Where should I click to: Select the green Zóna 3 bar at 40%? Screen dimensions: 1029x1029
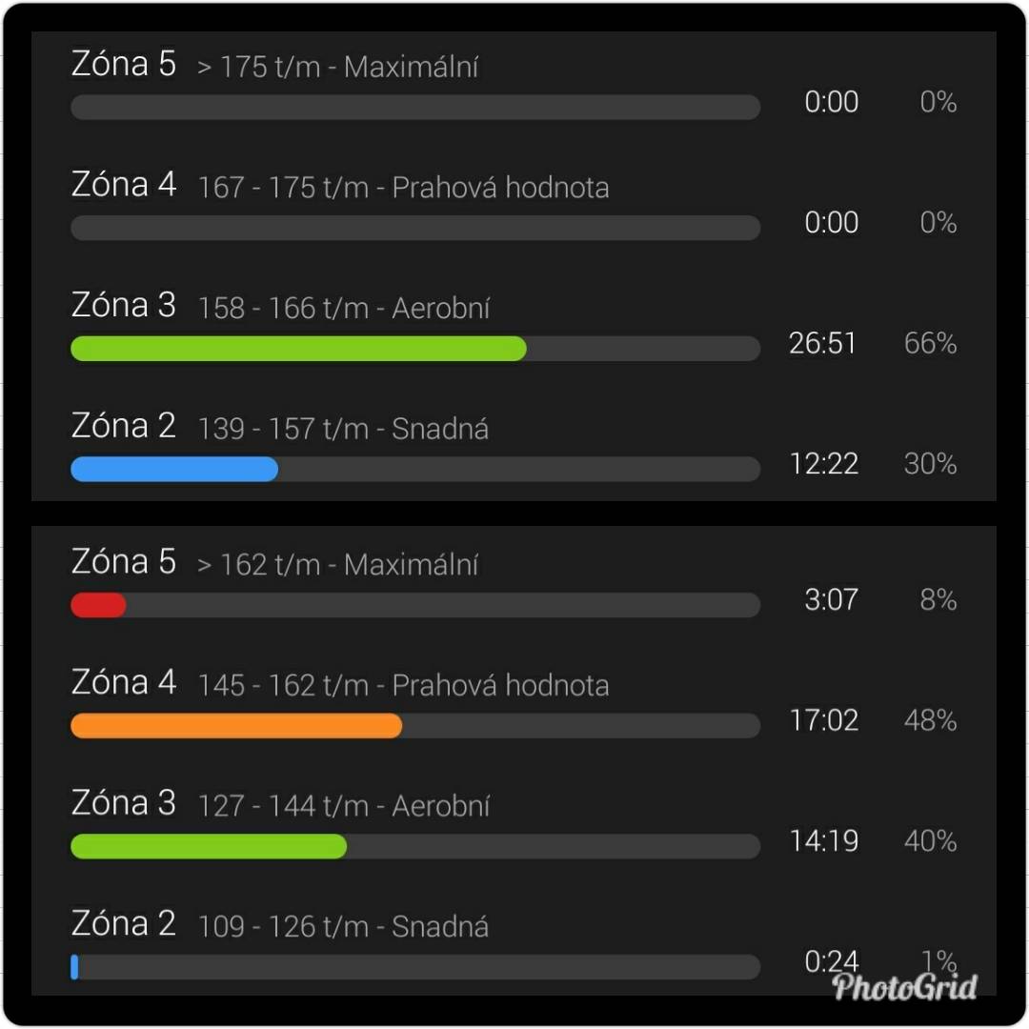point(209,847)
